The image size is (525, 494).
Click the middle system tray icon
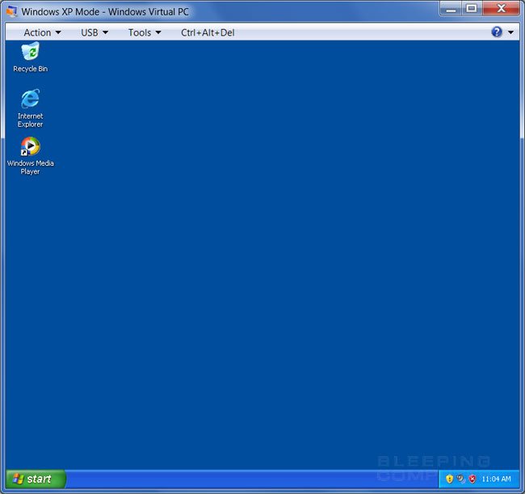pyautogui.click(x=460, y=479)
